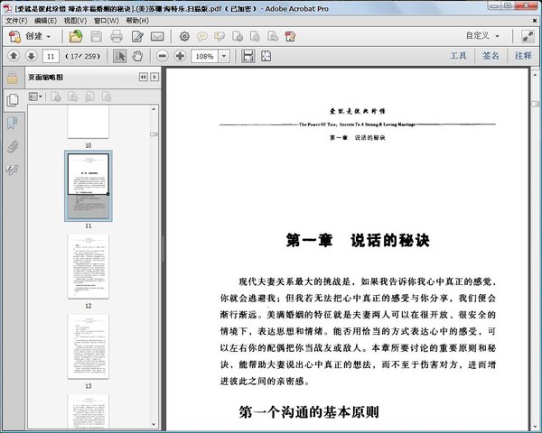Viewport: 542px width, 433px height.
Task: Close the document with the menu bar X
Action: point(535,21)
